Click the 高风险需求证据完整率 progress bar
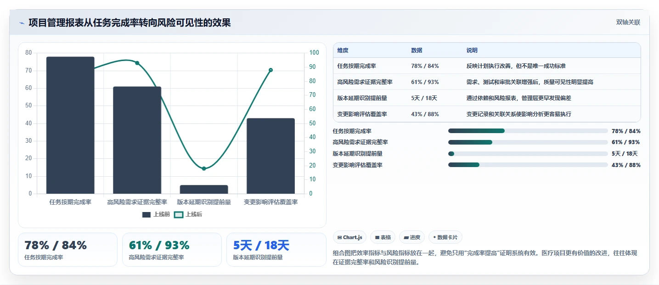The image size is (659, 285). [x=528, y=142]
